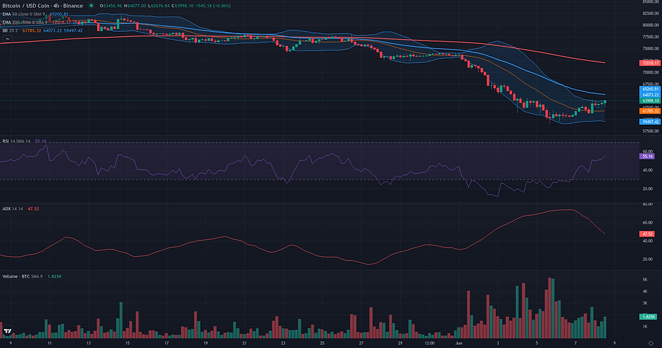662x348 pixels.
Task: Click date 15 on the time axis
Action: pyautogui.click(x=128, y=343)
